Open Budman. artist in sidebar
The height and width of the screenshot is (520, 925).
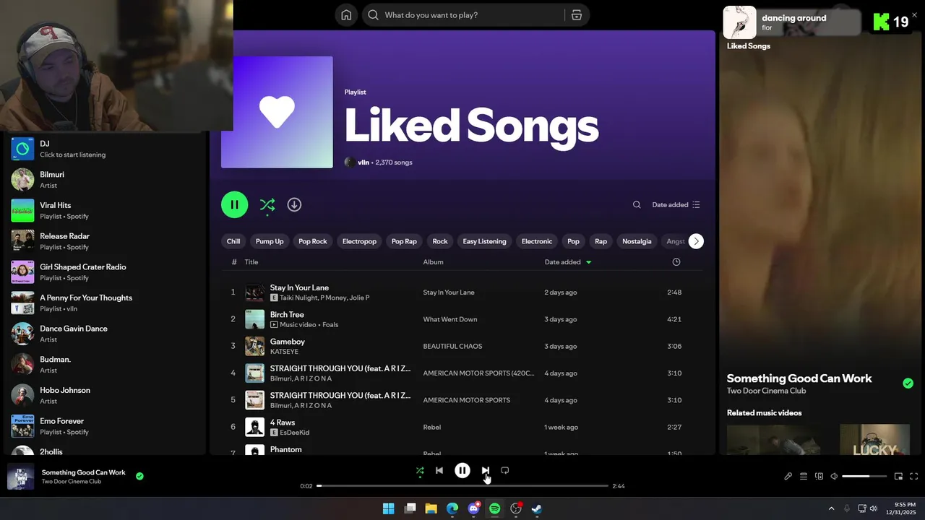point(105,365)
